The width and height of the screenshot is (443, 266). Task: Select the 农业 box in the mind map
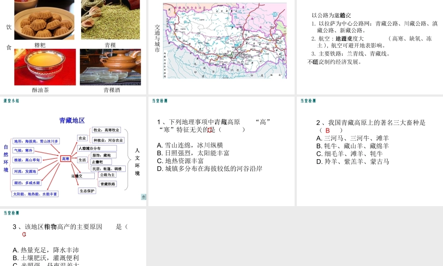82,138
